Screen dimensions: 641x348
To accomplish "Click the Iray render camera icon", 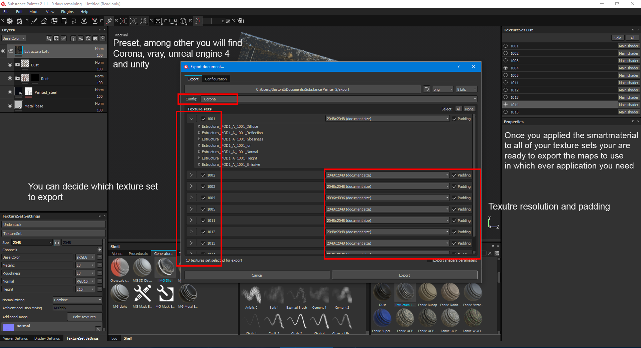I will click(240, 21).
